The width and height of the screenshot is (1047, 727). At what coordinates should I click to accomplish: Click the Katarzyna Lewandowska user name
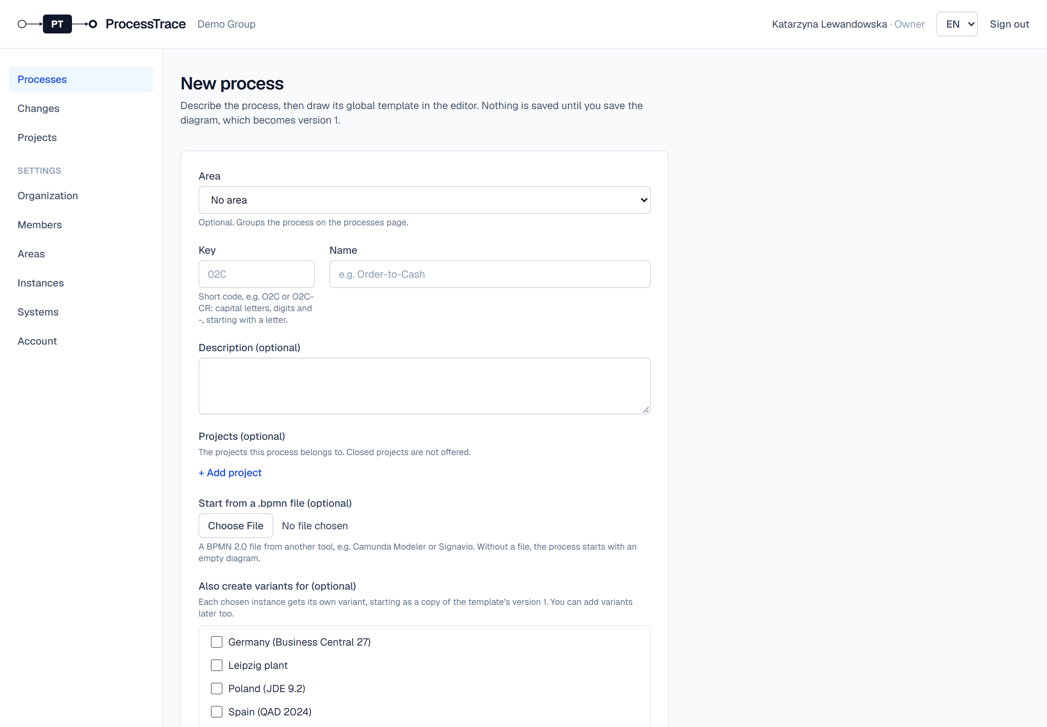pos(829,24)
